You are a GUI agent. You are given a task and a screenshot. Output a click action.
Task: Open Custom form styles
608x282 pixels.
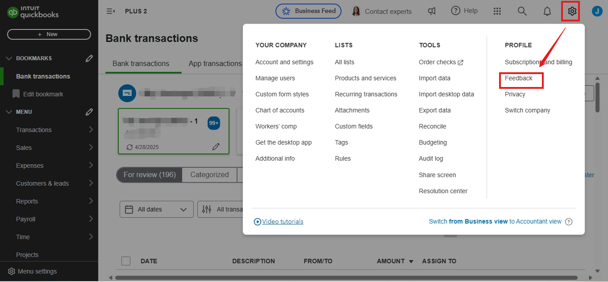(282, 94)
